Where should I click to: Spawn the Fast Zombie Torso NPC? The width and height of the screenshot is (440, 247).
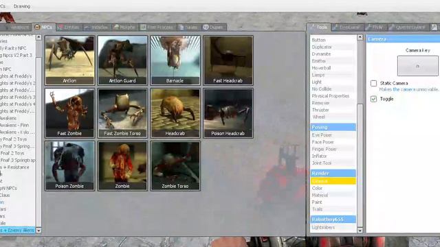[122, 113]
